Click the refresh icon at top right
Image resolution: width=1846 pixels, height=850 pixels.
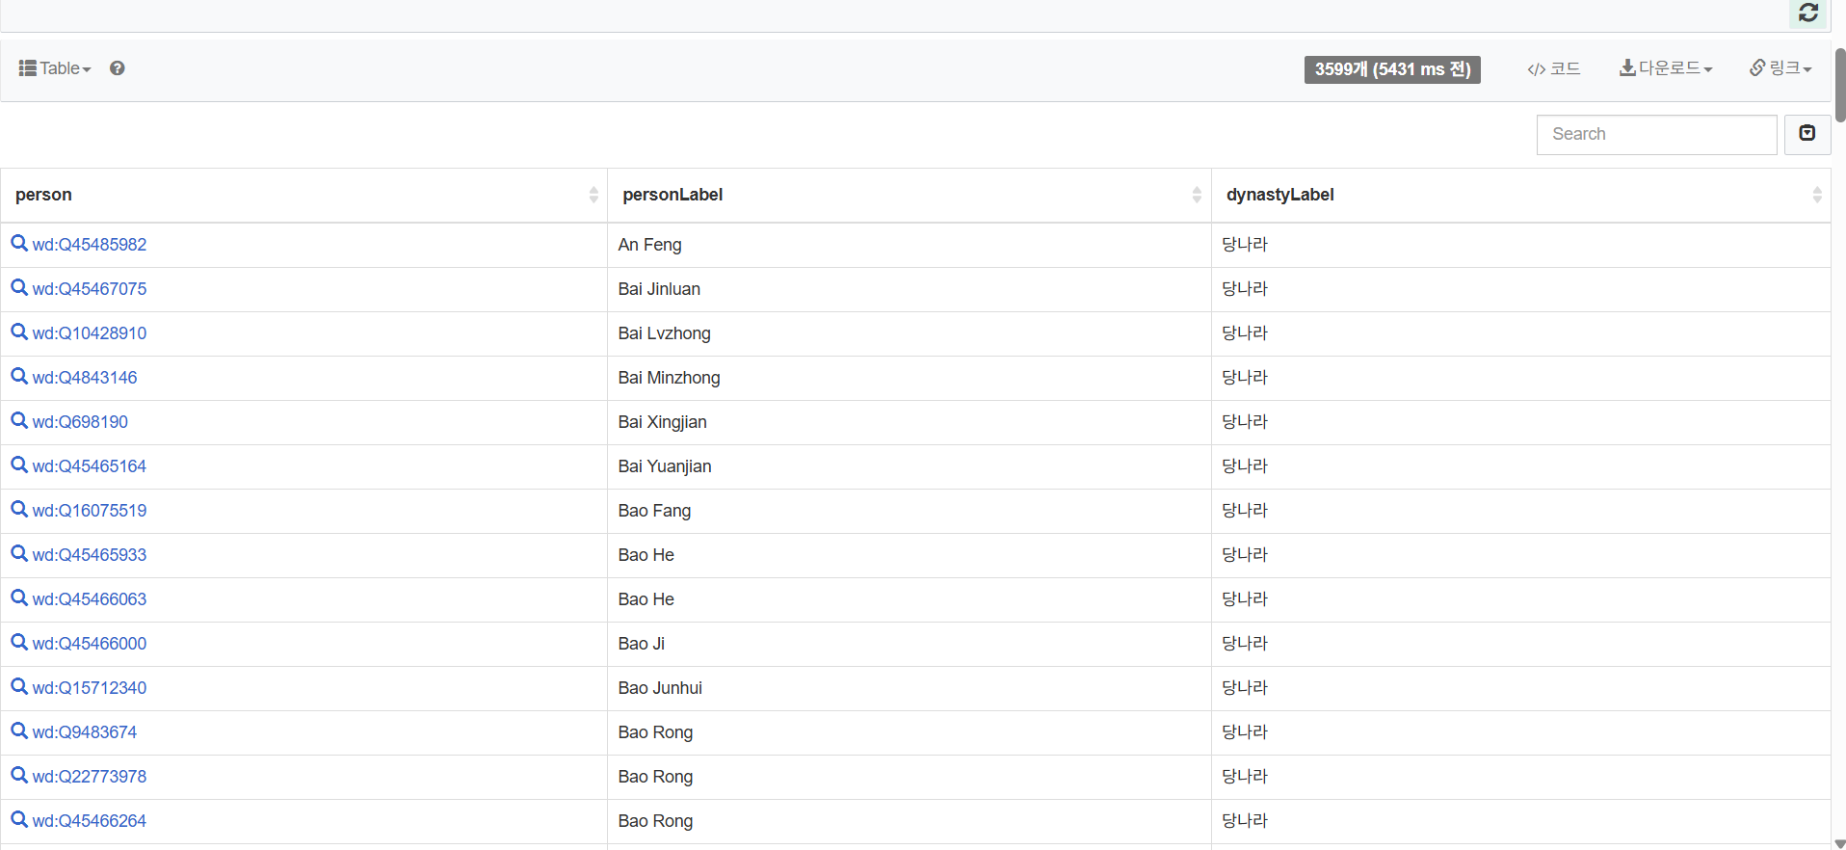pos(1807,13)
